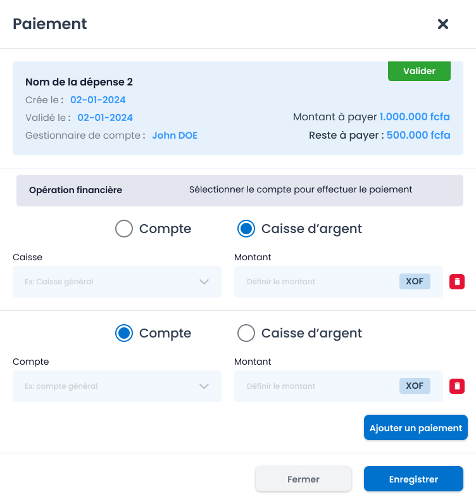The image size is (476, 504).
Task: Remove the second payment row via the trash icon
Action: pos(457,386)
